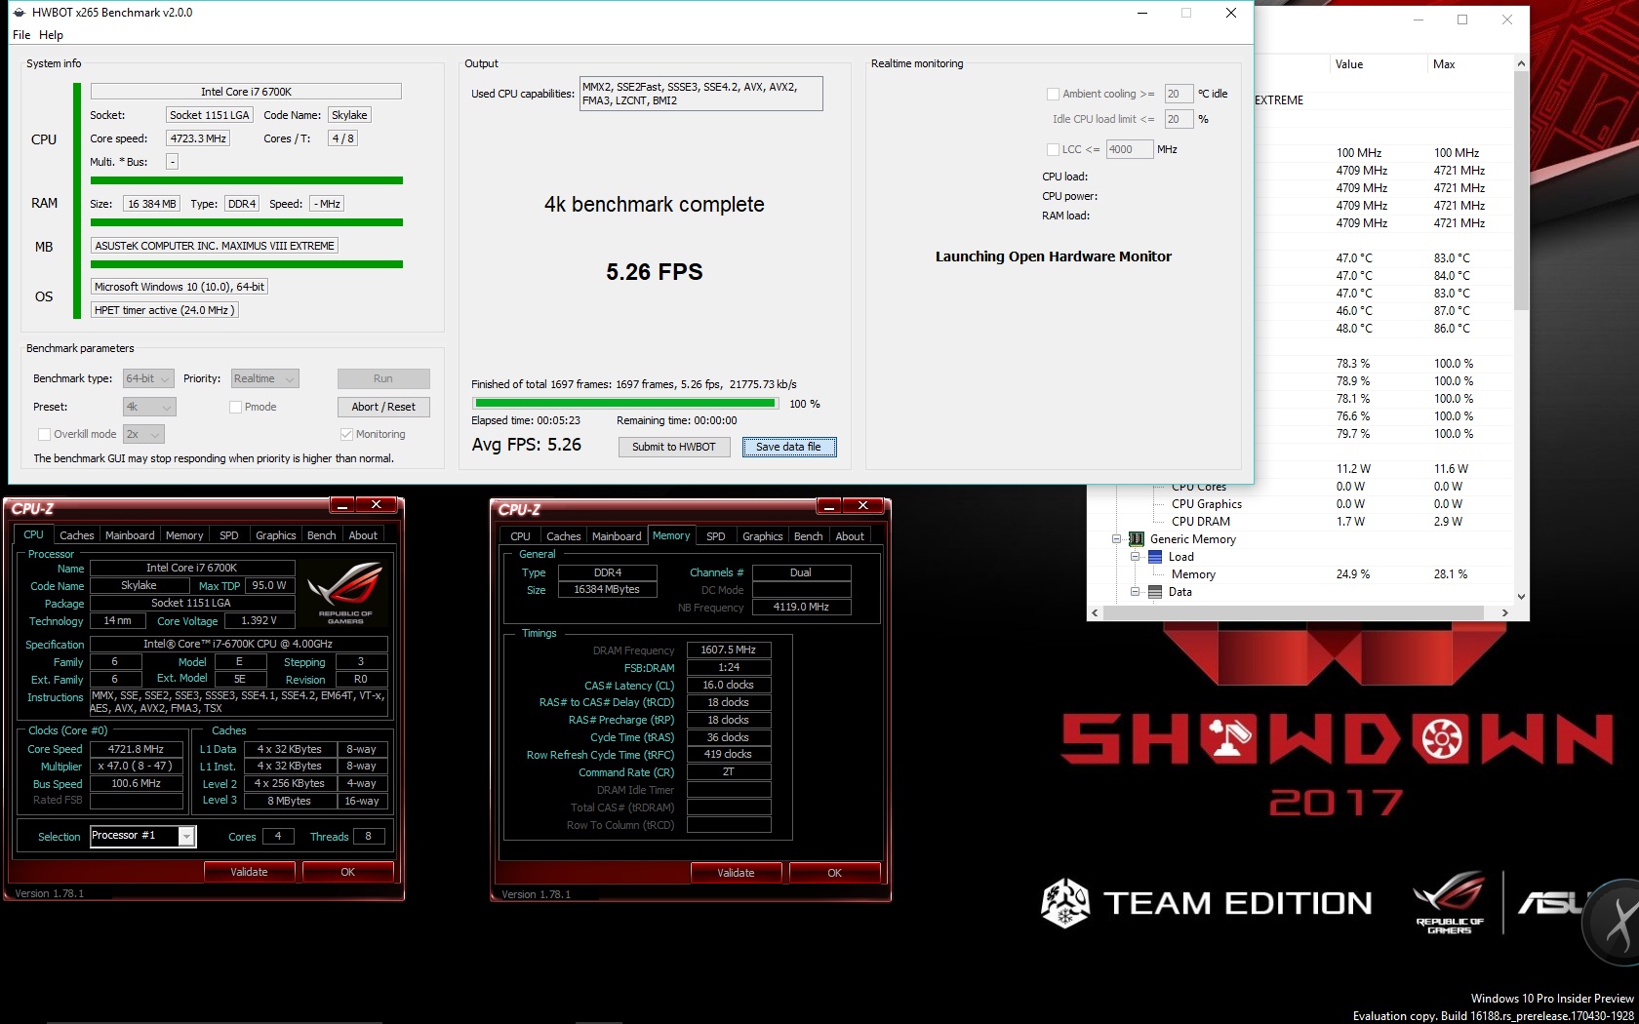This screenshot has height=1024, width=1639.
Task: Click OK in left CPU-Z window
Action: [348, 872]
